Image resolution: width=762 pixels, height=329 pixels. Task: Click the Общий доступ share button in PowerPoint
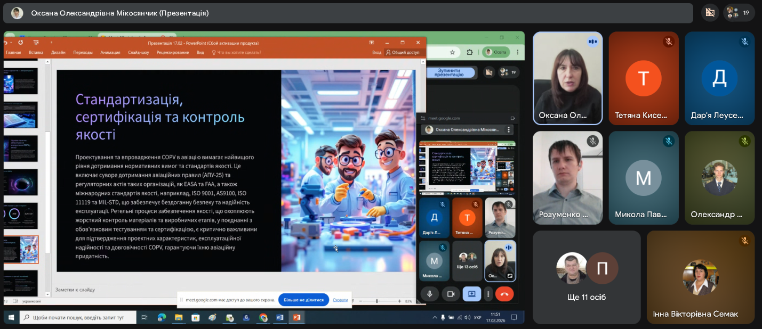[403, 52]
